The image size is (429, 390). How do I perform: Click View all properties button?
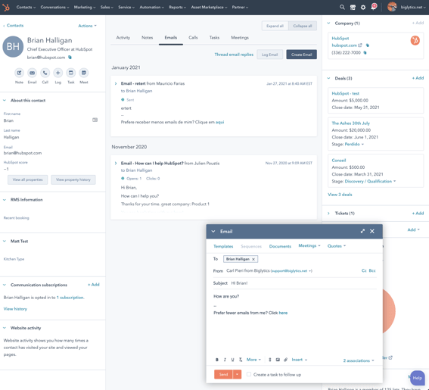point(28,180)
